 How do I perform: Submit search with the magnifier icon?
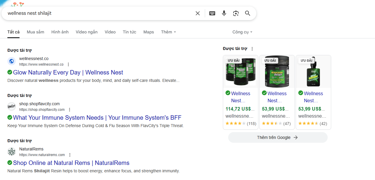(x=248, y=13)
